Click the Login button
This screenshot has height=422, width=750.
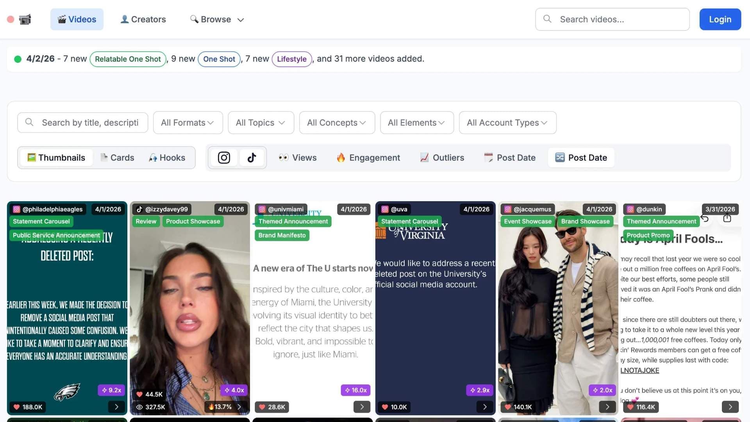tap(720, 19)
